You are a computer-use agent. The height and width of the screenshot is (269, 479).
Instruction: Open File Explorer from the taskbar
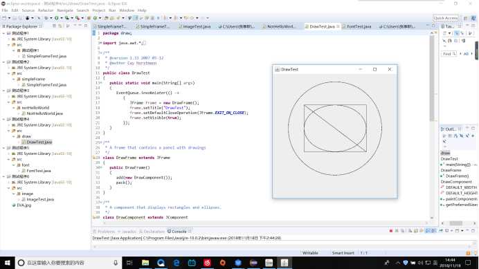click(x=145, y=263)
